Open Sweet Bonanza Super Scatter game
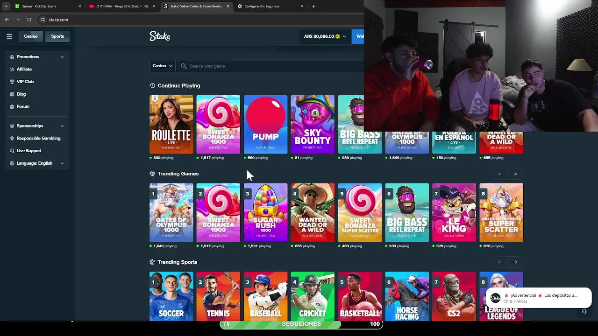Screen dimensions: 598x336 coord(360,213)
